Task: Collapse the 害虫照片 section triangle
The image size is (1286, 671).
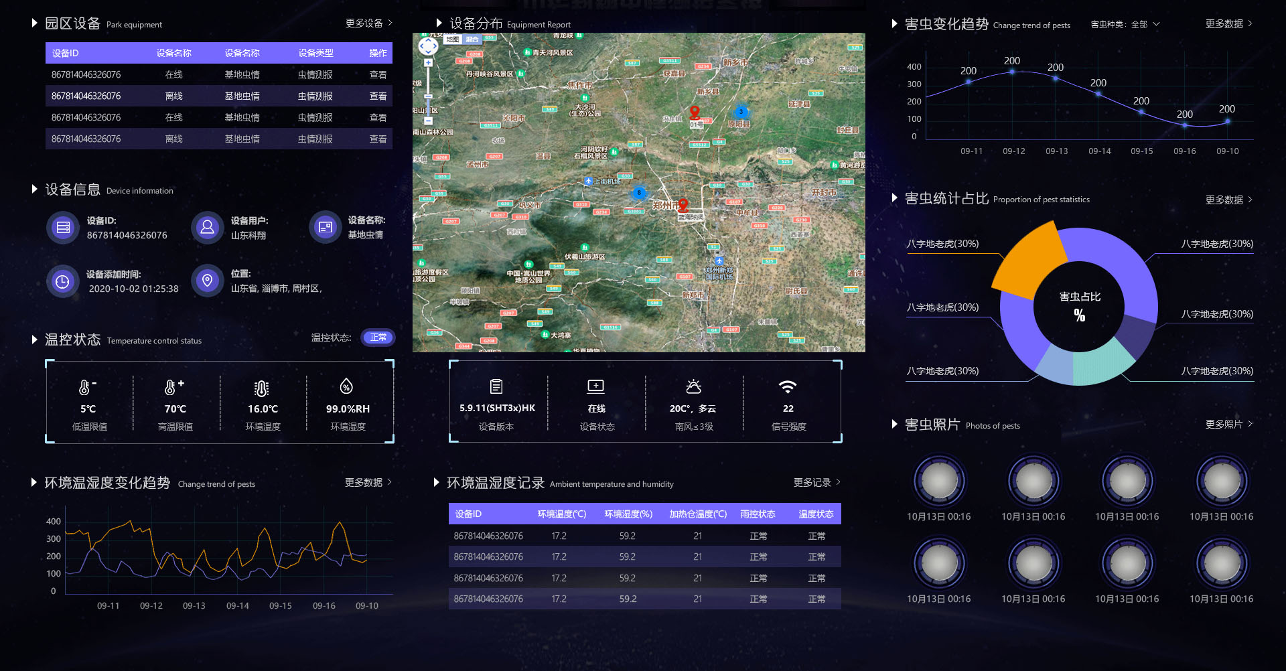Action: [x=894, y=424]
